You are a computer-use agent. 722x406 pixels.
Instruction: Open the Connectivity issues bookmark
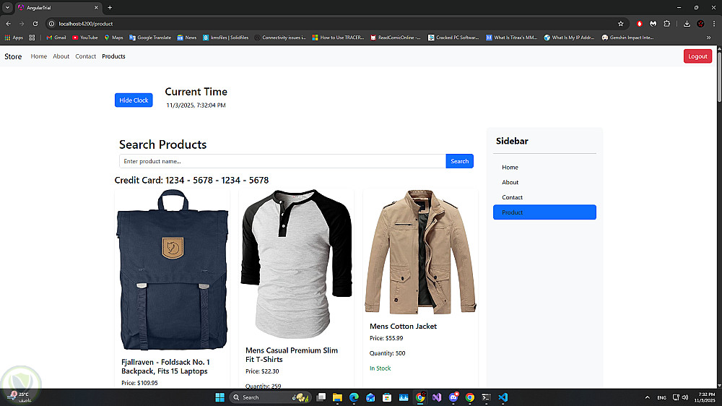(x=280, y=38)
